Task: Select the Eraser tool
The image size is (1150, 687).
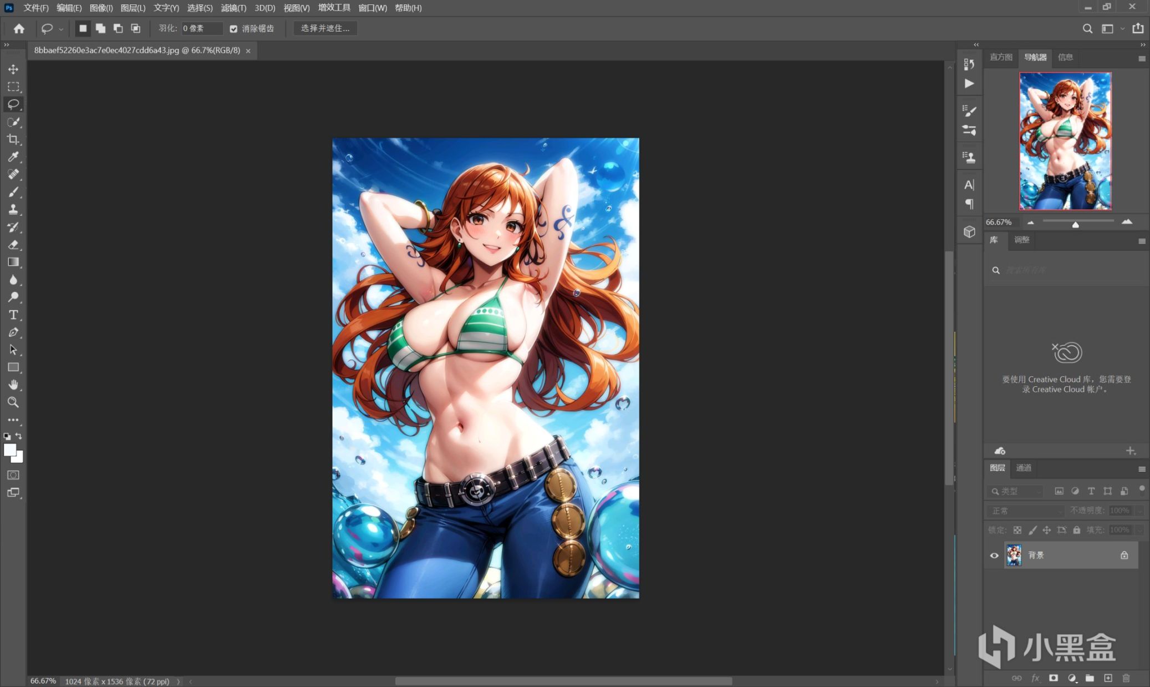Action: click(x=13, y=245)
